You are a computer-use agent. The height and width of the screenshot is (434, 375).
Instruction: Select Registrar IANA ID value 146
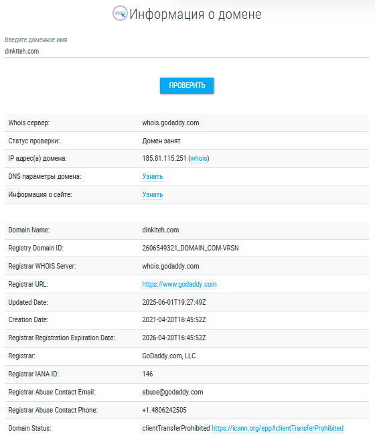click(147, 374)
